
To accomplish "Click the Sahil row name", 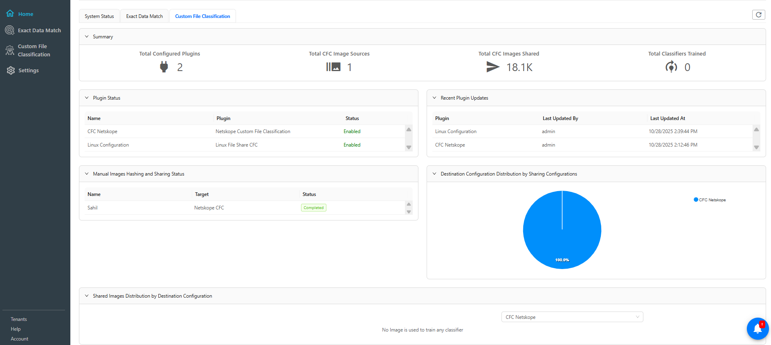I will coord(92,208).
